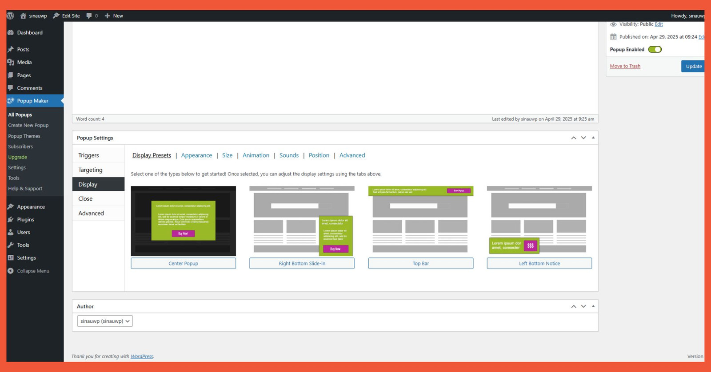Toggle the Popup Enabled switch
The image size is (711, 372).
pyautogui.click(x=655, y=49)
